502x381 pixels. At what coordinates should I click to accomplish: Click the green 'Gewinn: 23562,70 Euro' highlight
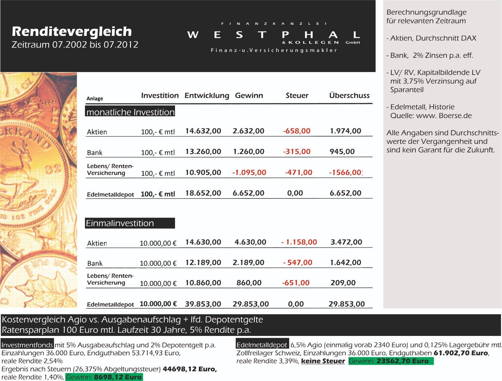[390, 361]
